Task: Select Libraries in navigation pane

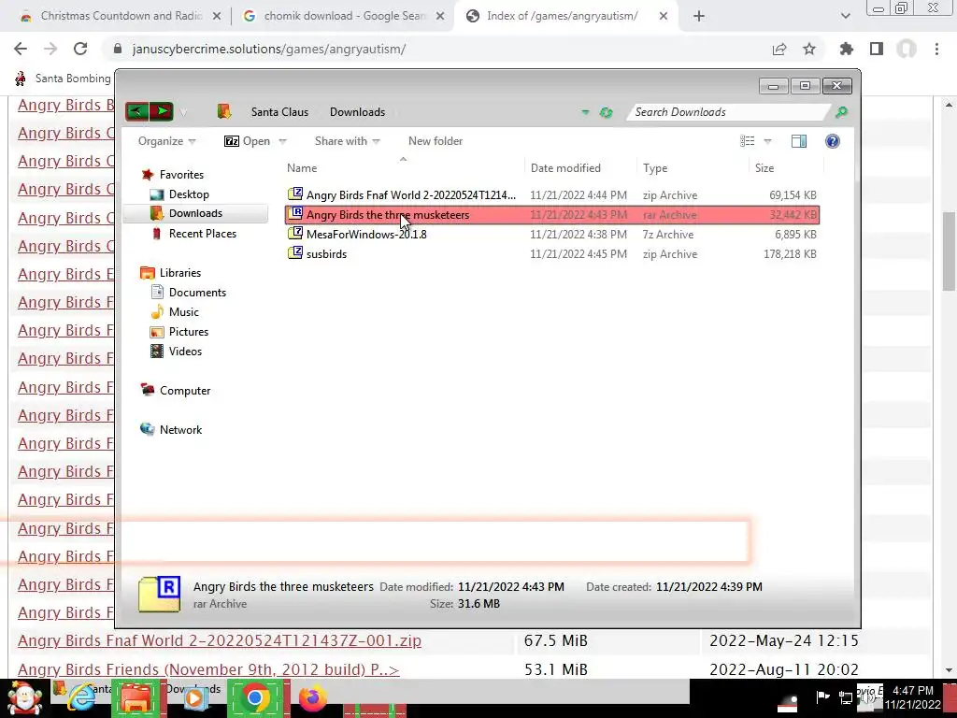Action: coord(180,273)
